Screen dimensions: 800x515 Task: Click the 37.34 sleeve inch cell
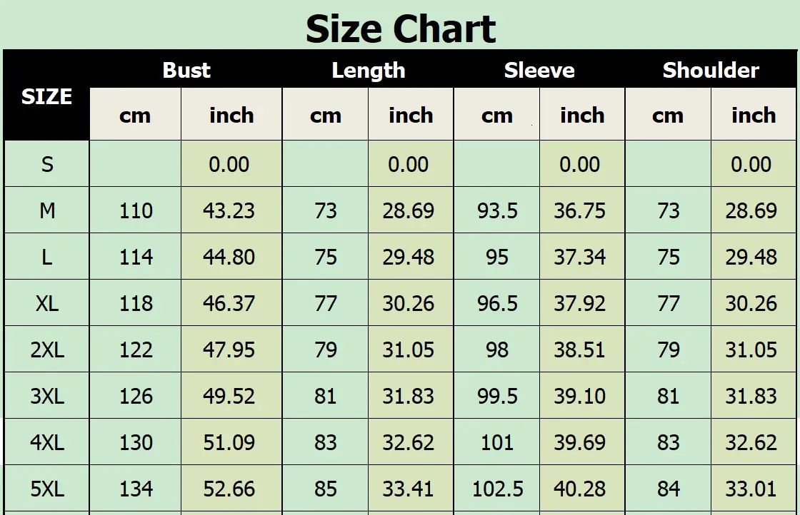click(579, 257)
